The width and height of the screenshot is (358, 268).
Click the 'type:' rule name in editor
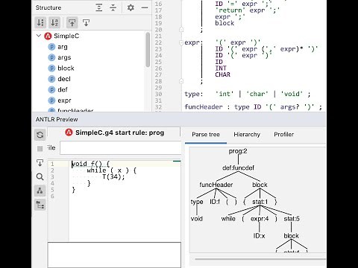pyautogui.click(x=194, y=94)
